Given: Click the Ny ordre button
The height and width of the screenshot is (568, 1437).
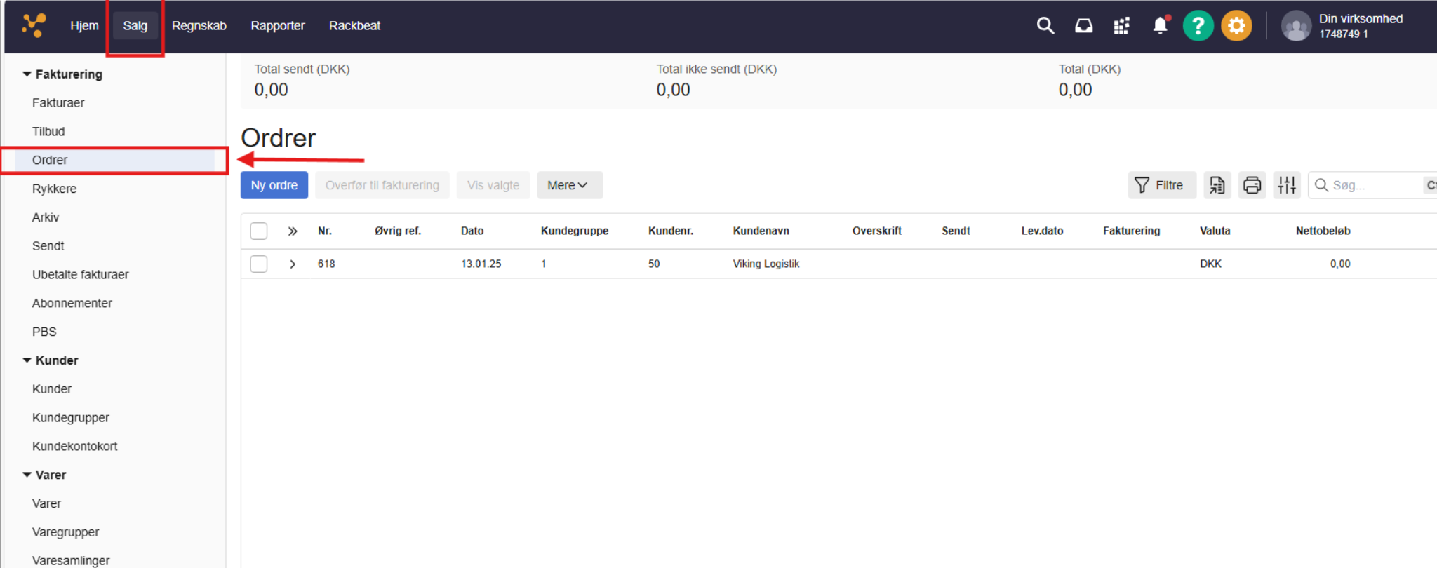Looking at the screenshot, I should (274, 185).
